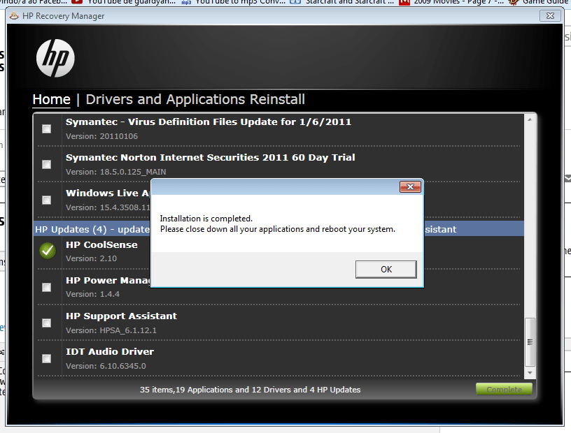
Task: Click the 'HP Support Assistant' title
Action: pyautogui.click(x=121, y=316)
